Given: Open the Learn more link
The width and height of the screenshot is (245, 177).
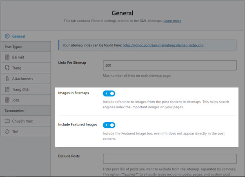Looking at the screenshot, I should pyautogui.click(x=172, y=21).
